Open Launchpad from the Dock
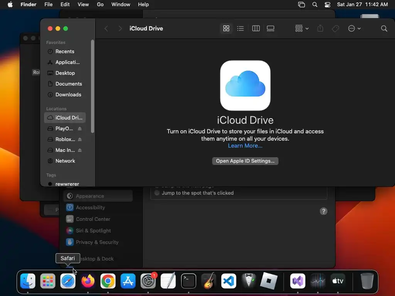The width and height of the screenshot is (395, 296). pos(47,281)
